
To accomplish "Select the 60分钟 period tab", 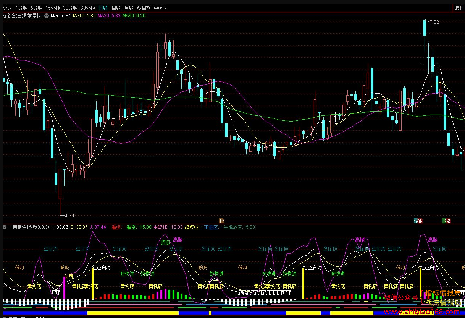I will click(x=88, y=8).
